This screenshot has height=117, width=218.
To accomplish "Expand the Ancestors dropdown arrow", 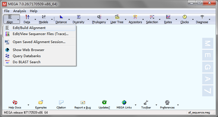I will click(x=143, y=19).
